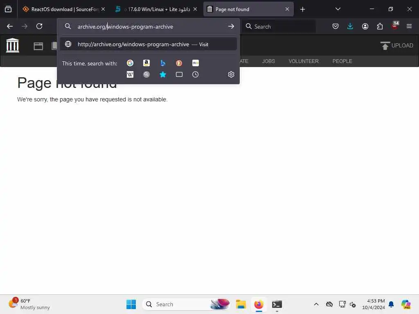
Task: Switch to ReactOS download SourceForge tab
Action: 63,9
